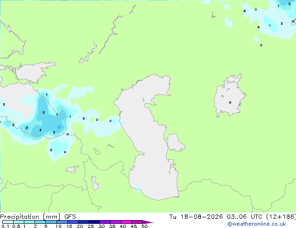Click the 2–5 mm legend color swatch
The width and height of the screenshot is (296, 228).
click(40, 222)
